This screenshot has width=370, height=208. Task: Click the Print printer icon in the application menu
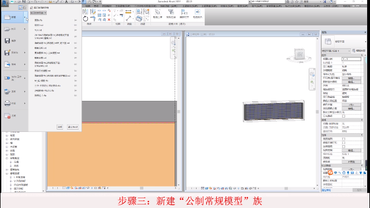[8, 103]
